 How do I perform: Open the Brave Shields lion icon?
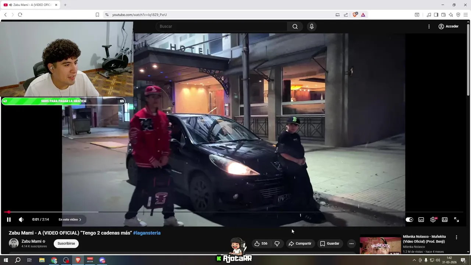click(x=355, y=15)
